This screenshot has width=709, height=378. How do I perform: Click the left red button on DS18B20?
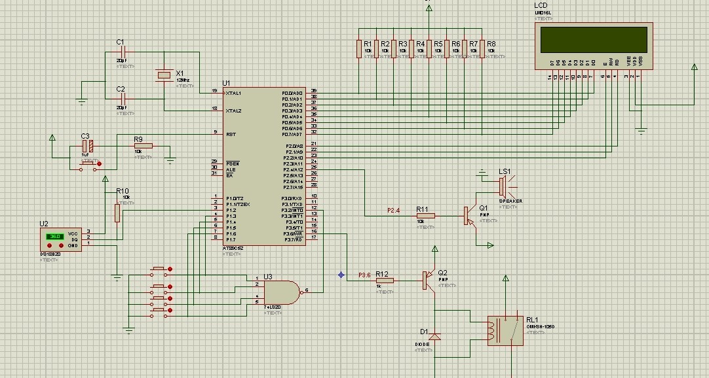point(50,246)
